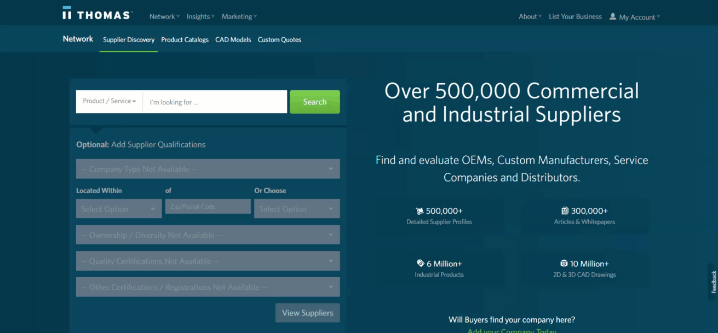This screenshot has height=333, width=718.
Task: Click the CAD Drawings cube icon
Action: click(564, 264)
